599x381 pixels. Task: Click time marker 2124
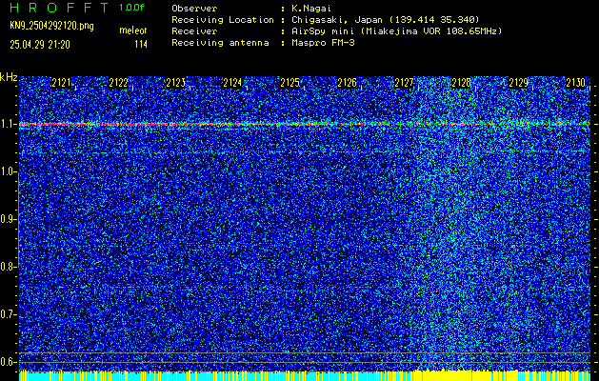point(232,83)
